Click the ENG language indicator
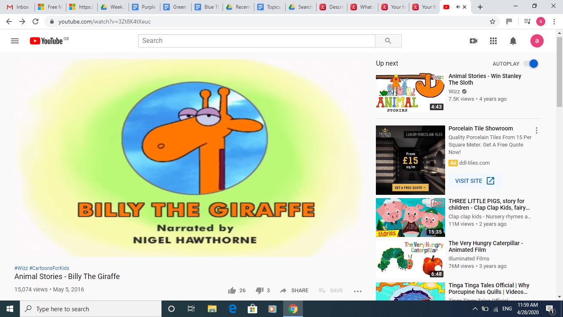The height and width of the screenshot is (317, 563). (507, 309)
